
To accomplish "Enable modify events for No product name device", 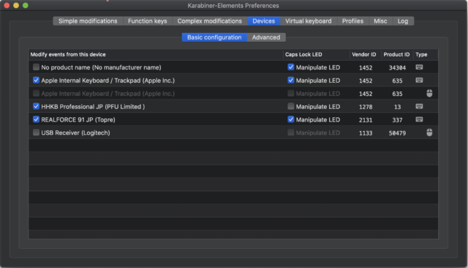I will click(x=36, y=67).
